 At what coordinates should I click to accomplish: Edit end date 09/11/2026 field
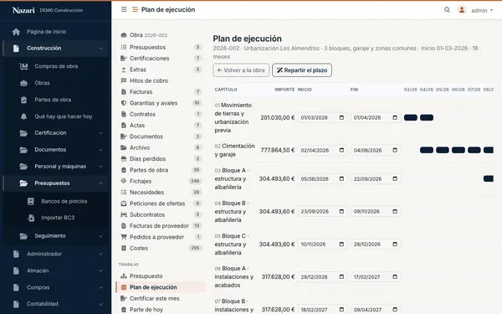coord(376,212)
